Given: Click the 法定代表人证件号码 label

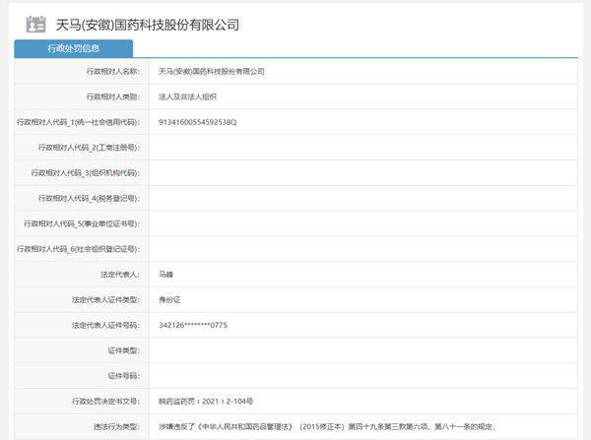Looking at the screenshot, I should (106, 325).
